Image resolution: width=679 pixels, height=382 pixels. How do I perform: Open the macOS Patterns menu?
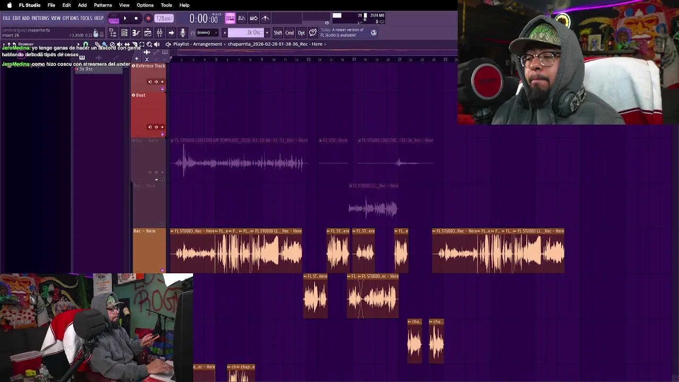[103, 5]
